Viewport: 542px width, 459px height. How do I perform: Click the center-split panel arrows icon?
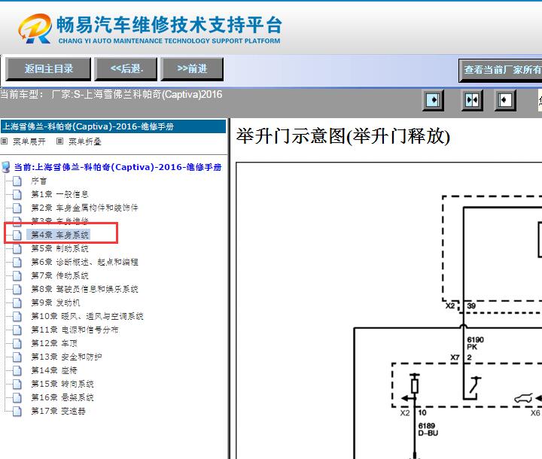472,100
